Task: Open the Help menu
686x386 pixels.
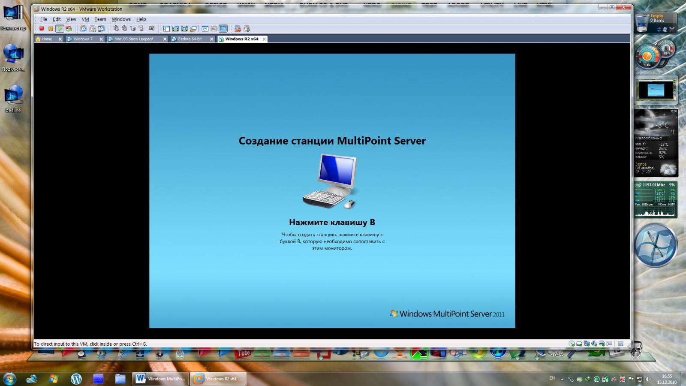Action: point(141,19)
